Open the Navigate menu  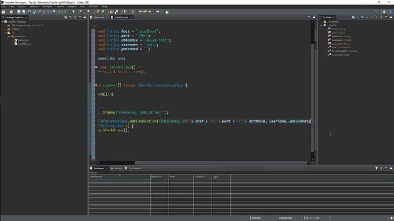[x=47, y=7]
